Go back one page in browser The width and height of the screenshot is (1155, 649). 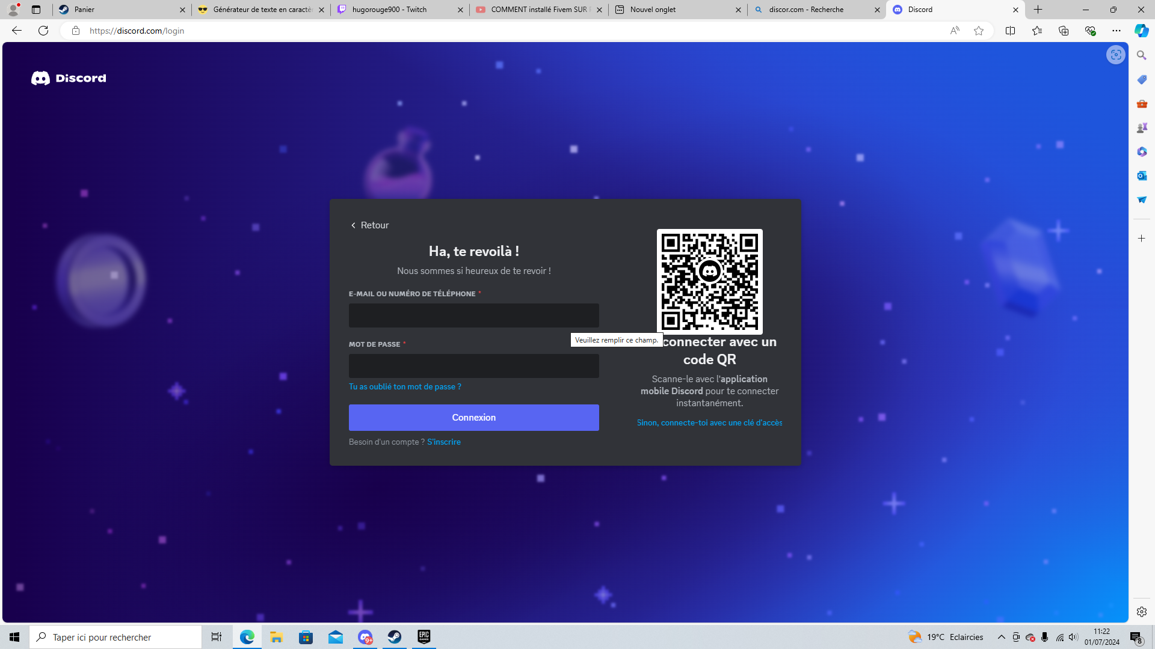click(x=17, y=31)
